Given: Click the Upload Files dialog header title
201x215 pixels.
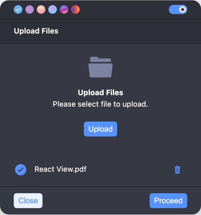Looking at the screenshot, I should point(36,31).
